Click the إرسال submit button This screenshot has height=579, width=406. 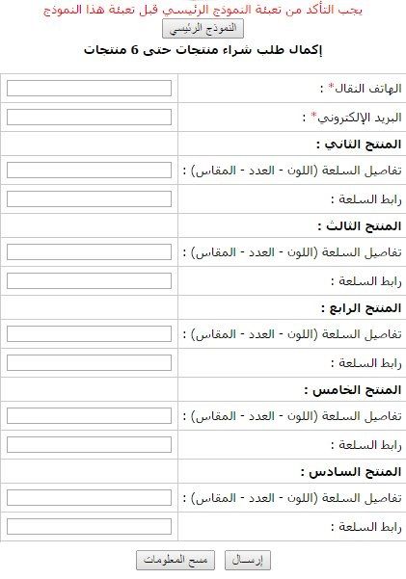tap(248, 560)
